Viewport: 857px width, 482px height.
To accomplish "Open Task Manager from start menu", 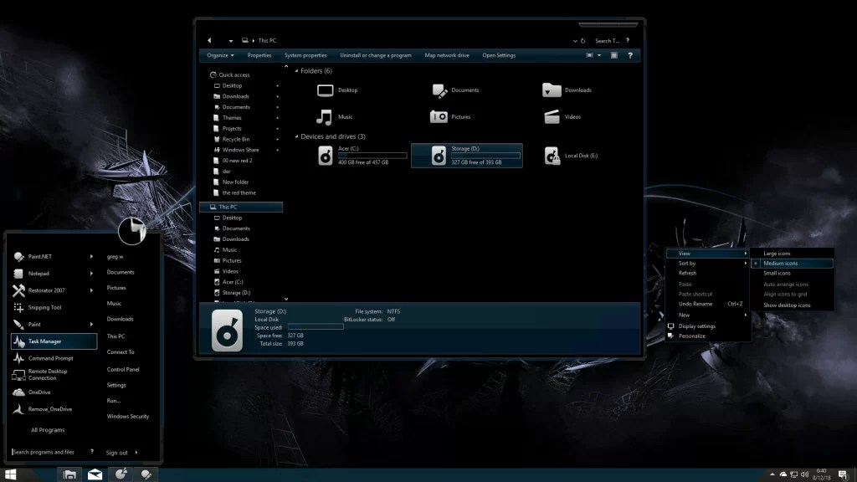I will point(54,341).
